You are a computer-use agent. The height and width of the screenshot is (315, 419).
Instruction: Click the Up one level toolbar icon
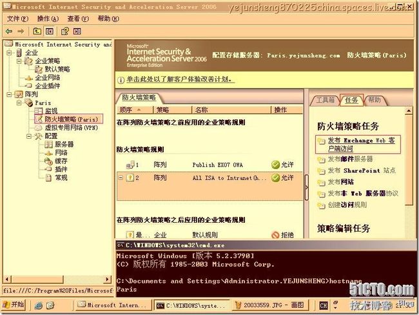tap(37, 32)
